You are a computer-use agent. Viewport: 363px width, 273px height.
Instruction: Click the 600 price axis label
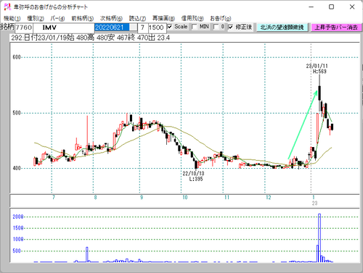click(x=17, y=57)
